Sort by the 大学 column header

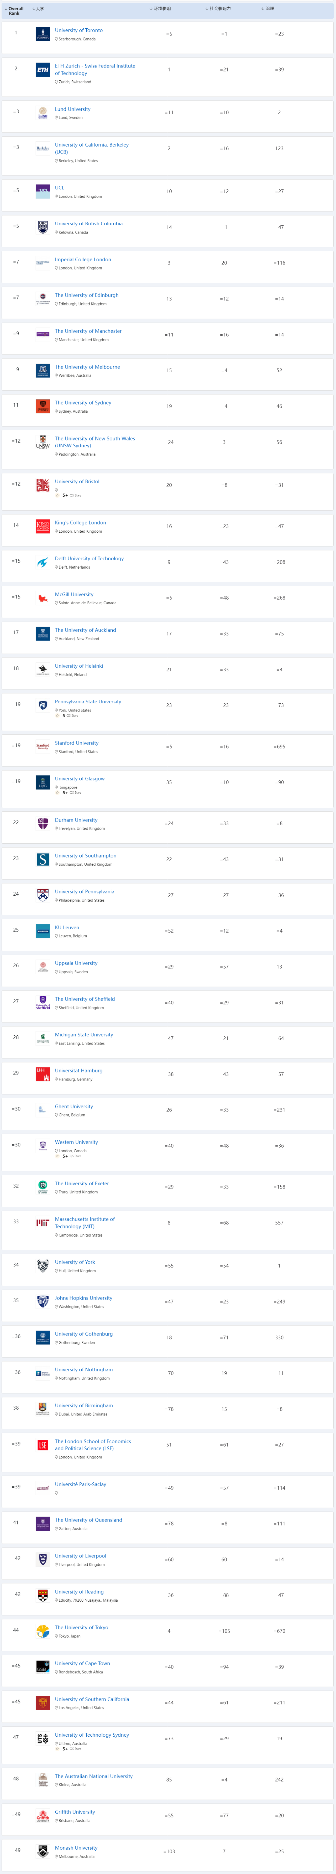pyautogui.click(x=39, y=9)
